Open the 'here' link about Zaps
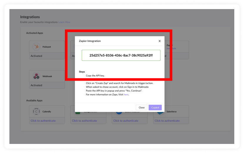The width and height of the screenshot is (244, 153). click(x=126, y=94)
